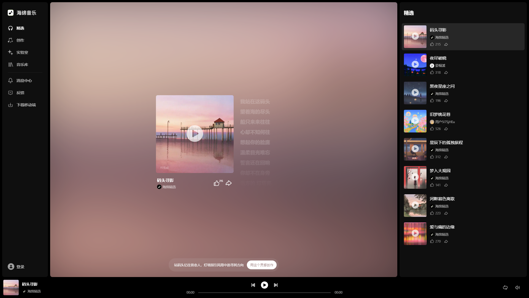Play the large cover art of 码头寻影

click(x=195, y=134)
